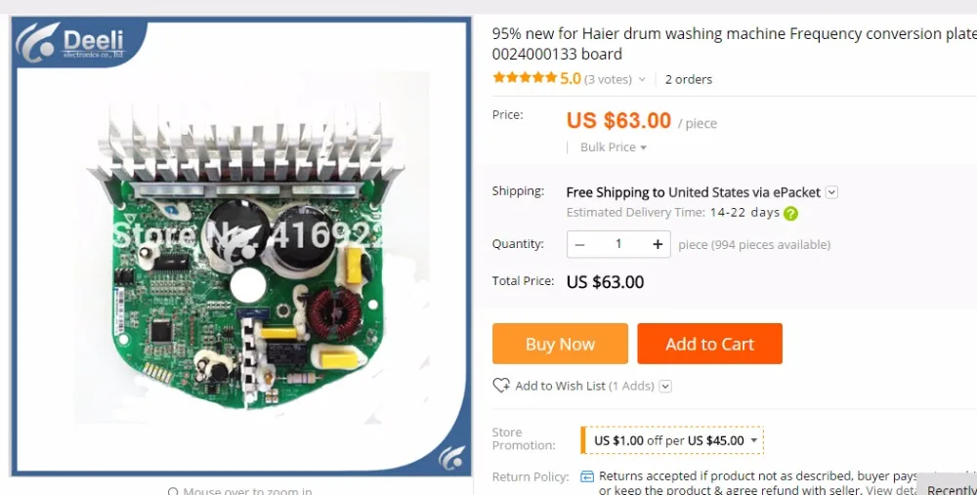
Task: Expand the rating votes breakdown chevron
Action: tap(642, 80)
